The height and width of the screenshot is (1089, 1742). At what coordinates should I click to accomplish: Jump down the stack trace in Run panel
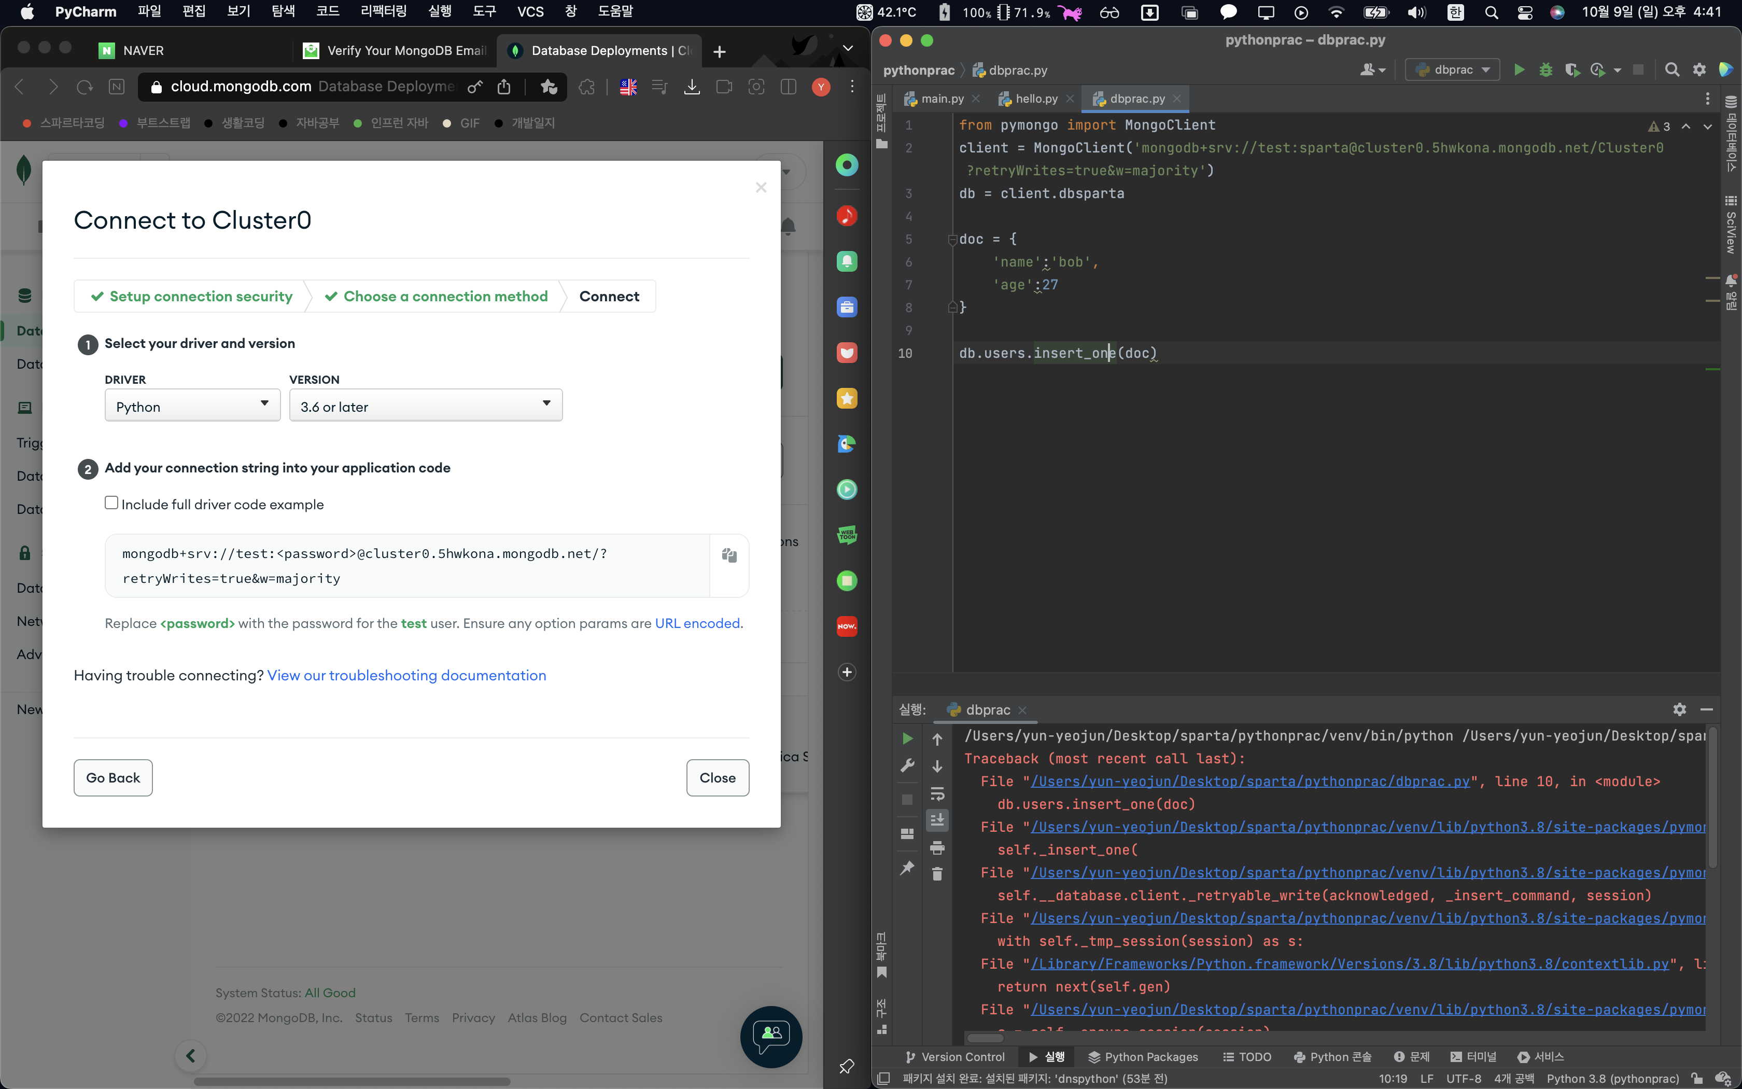[x=937, y=766]
